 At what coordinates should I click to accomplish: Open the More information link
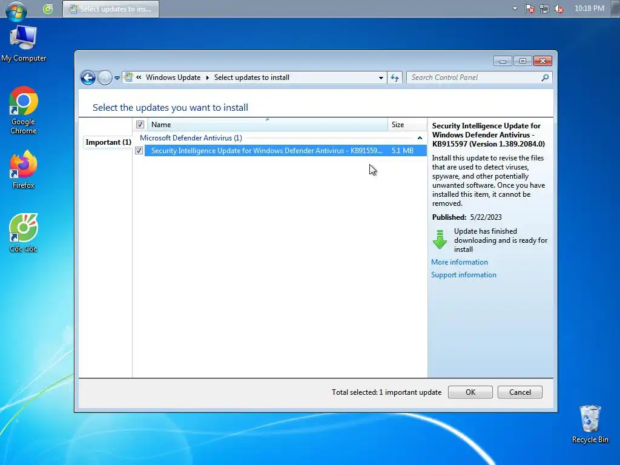(x=460, y=262)
